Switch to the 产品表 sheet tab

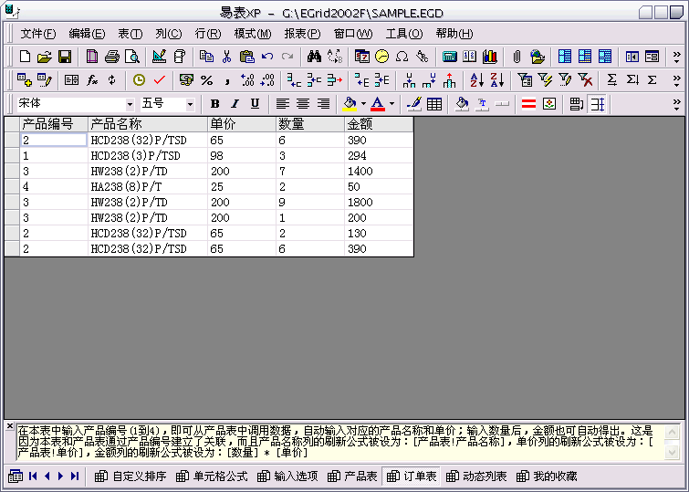[352, 476]
